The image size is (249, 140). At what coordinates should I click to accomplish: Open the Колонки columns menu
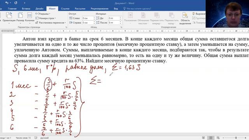click(x=30, y=18)
